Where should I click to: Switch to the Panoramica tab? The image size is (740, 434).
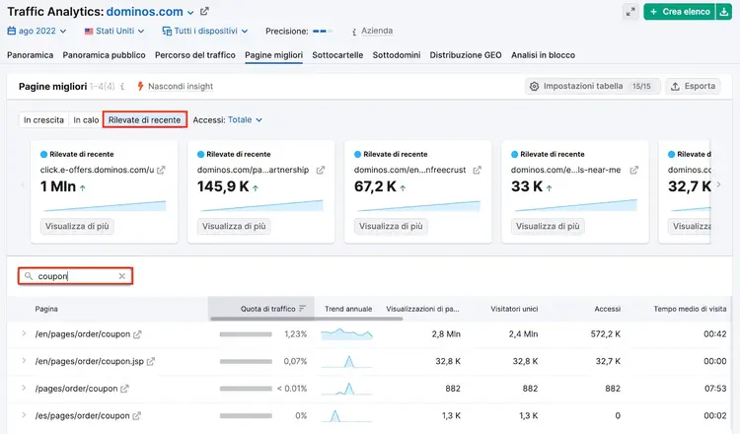pyautogui.click(x=31, y=55)
